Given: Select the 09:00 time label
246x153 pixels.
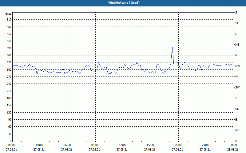Looking at the screenshot, I should pos(95,145).
